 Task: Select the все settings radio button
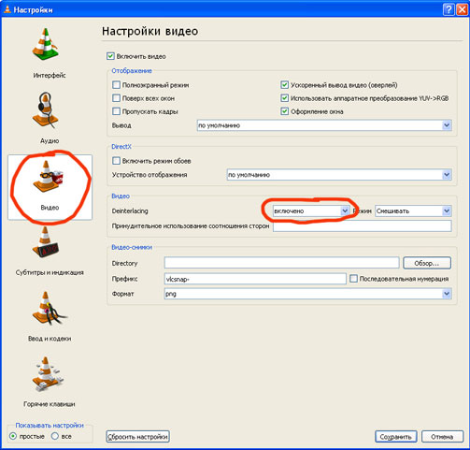point(55,436)
